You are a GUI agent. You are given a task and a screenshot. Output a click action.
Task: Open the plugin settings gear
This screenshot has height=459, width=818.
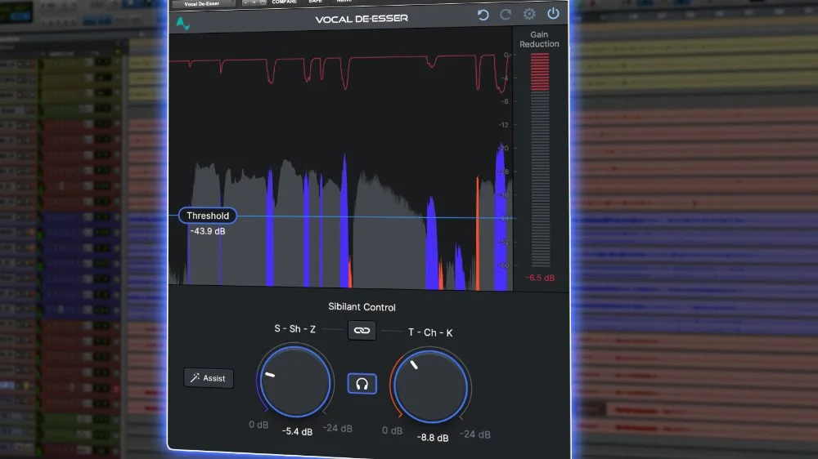[529, 14]
